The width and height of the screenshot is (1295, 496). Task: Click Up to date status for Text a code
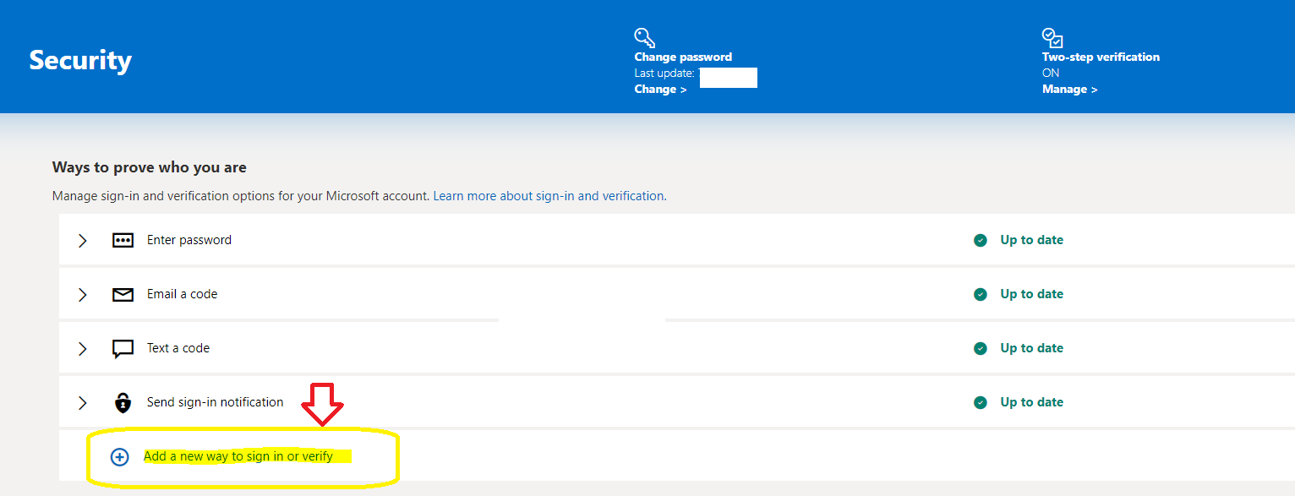pos(1031,348)
